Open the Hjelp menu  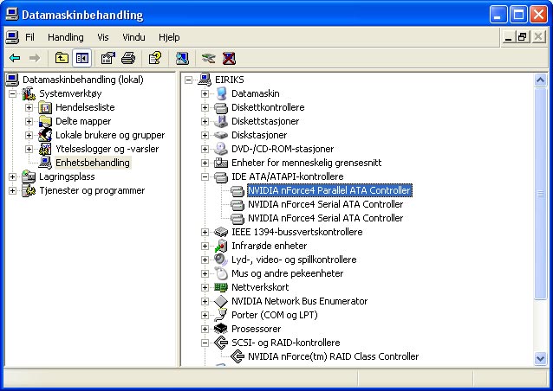pos(169,37)
